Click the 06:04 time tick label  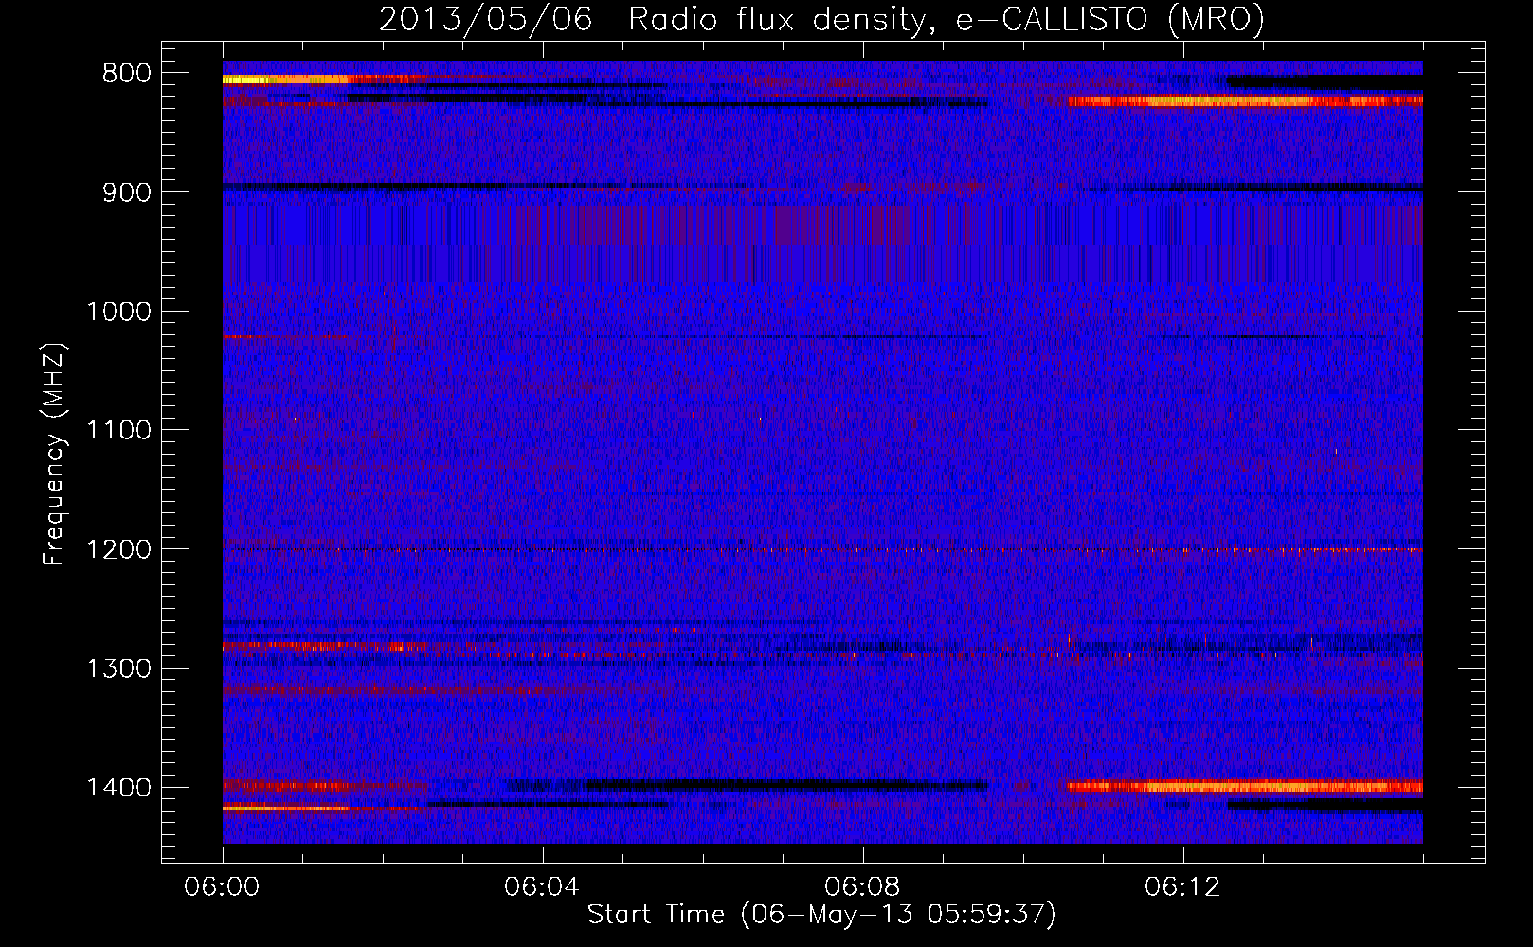click(x=543, y=887)
